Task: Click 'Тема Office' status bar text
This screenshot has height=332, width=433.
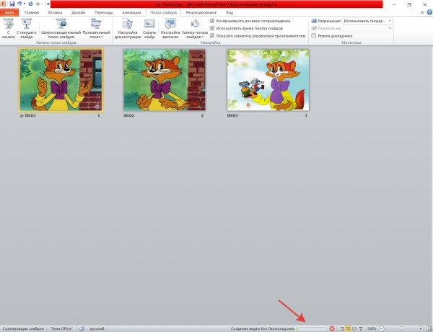Action: [x=61, y=328]
